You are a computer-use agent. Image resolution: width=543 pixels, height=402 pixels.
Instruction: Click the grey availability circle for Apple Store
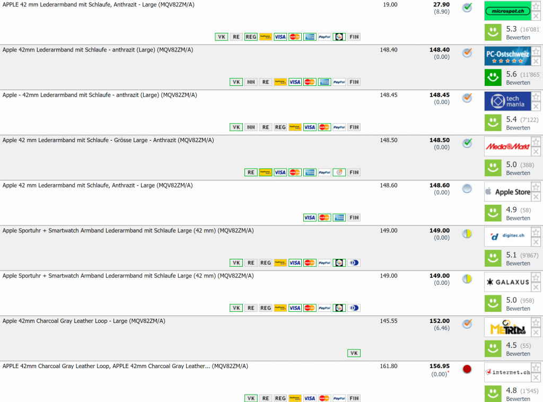[467, 188]
